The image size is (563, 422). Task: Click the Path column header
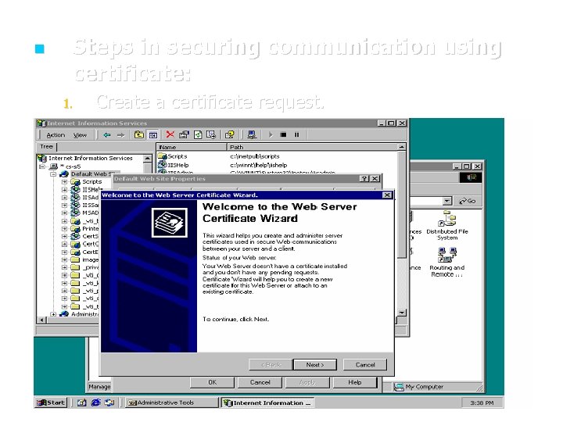click(x=312, y=147)
